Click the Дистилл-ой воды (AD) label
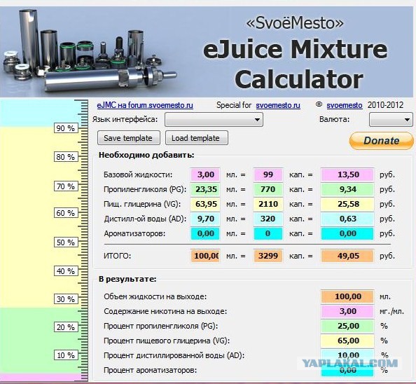Screen dimensions: 416x384 click(145, 219)
